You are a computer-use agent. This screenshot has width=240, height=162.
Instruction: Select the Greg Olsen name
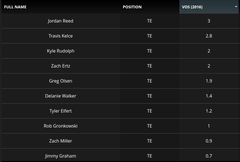pos(61,81)
